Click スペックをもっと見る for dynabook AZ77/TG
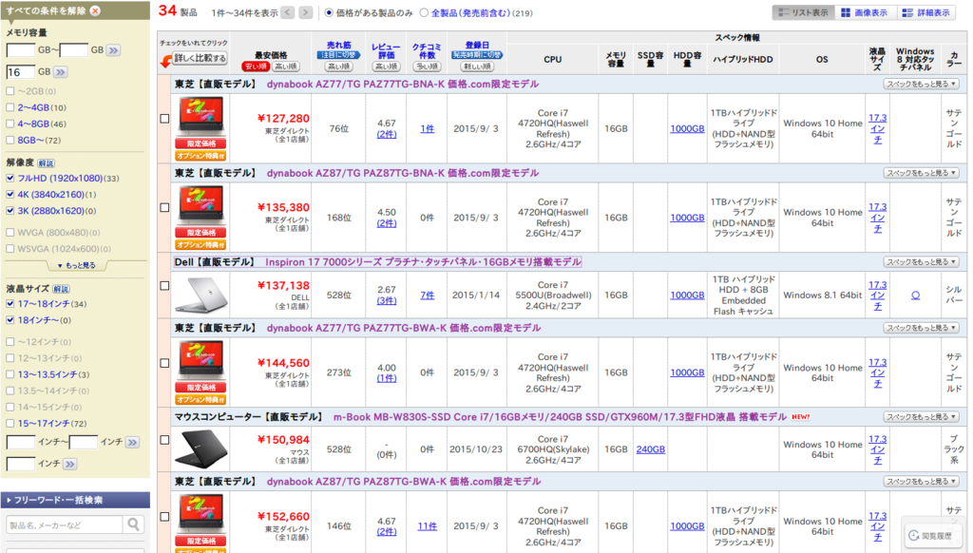The image size is (973, 553). (919, 84)
